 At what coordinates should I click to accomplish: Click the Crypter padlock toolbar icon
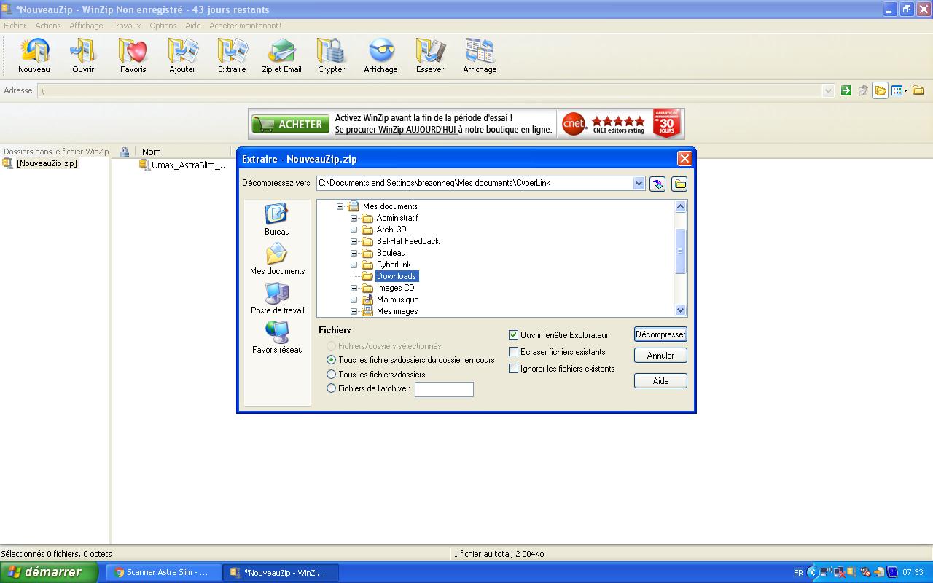(x=331, y=56)
